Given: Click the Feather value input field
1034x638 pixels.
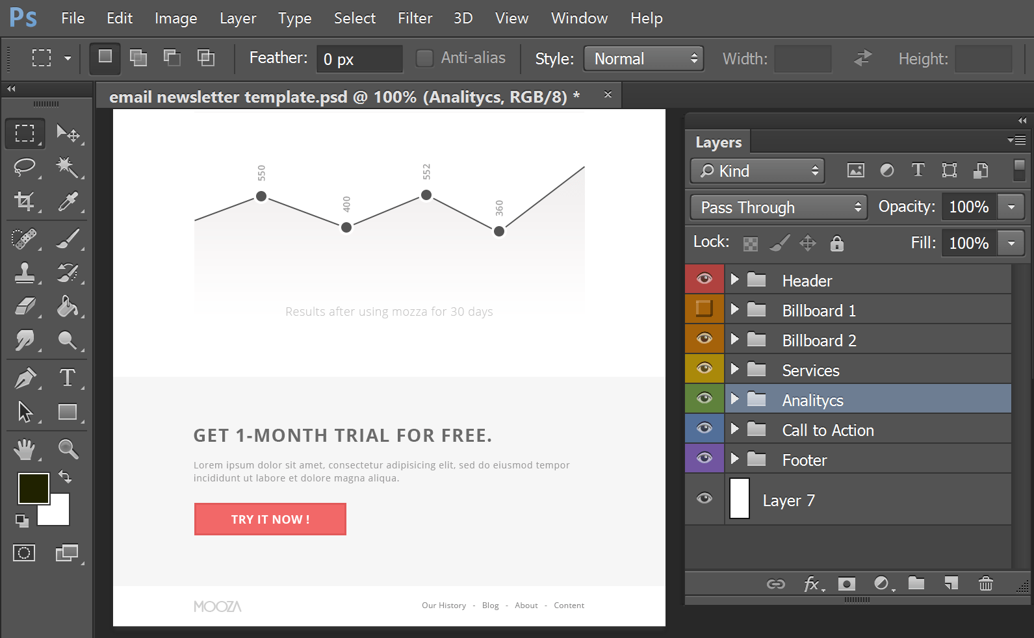Looking at the screenshot, I should click(x=359, y=59).
